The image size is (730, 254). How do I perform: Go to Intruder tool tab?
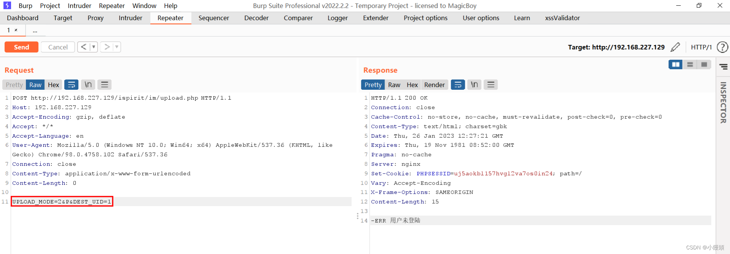(x=130, y=18)
